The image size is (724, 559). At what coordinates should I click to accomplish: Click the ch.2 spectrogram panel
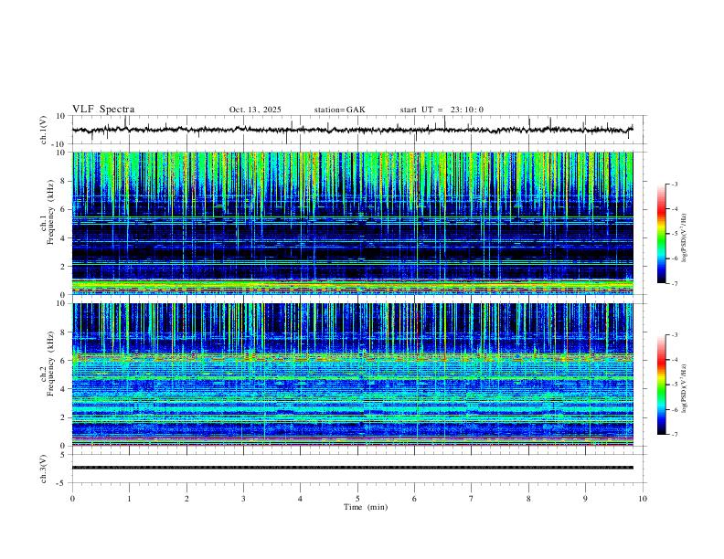pyautogui.click(x=352, y=374)
